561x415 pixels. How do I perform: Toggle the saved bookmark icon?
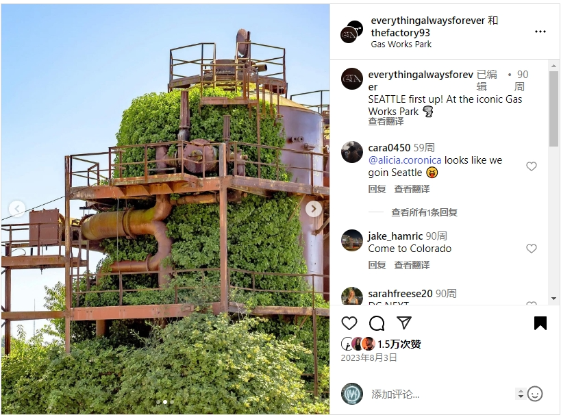pyautogui.click(x=540, y=323)
